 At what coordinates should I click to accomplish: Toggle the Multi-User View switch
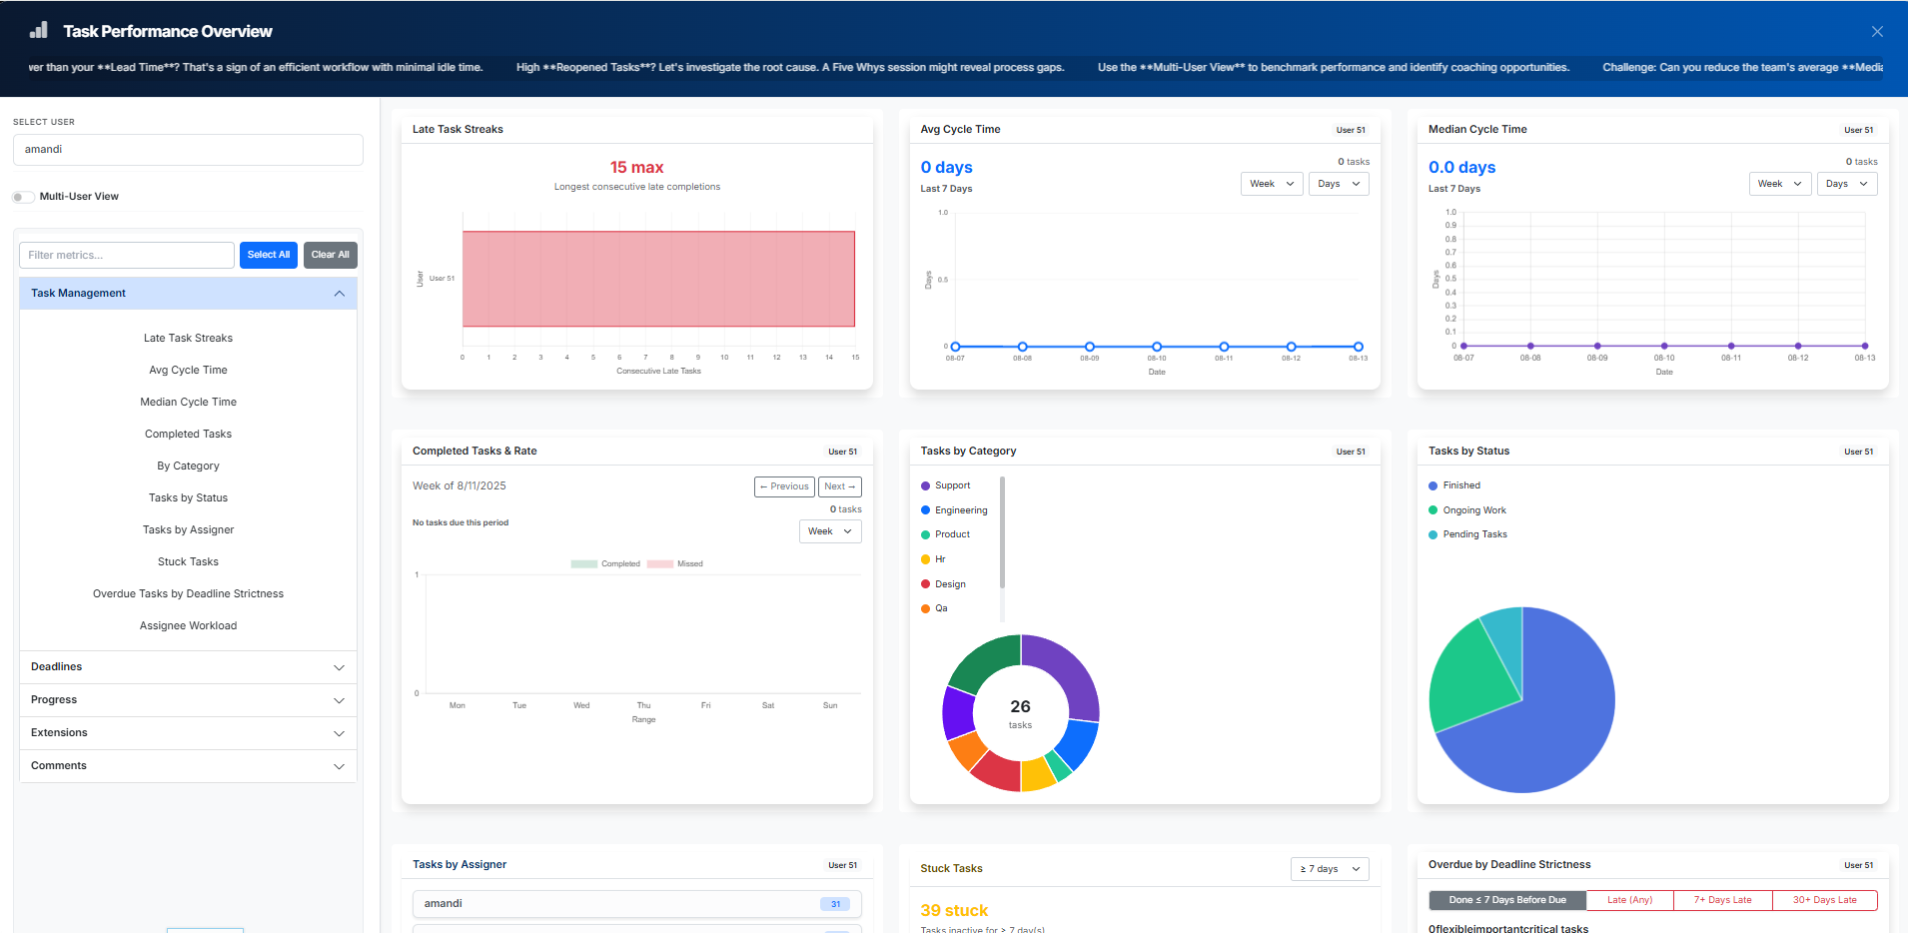pyautogui.click(x=23, y=197)
